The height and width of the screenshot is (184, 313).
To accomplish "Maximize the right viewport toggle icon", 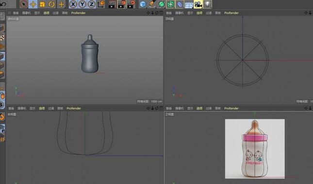I will click(161, 108).
